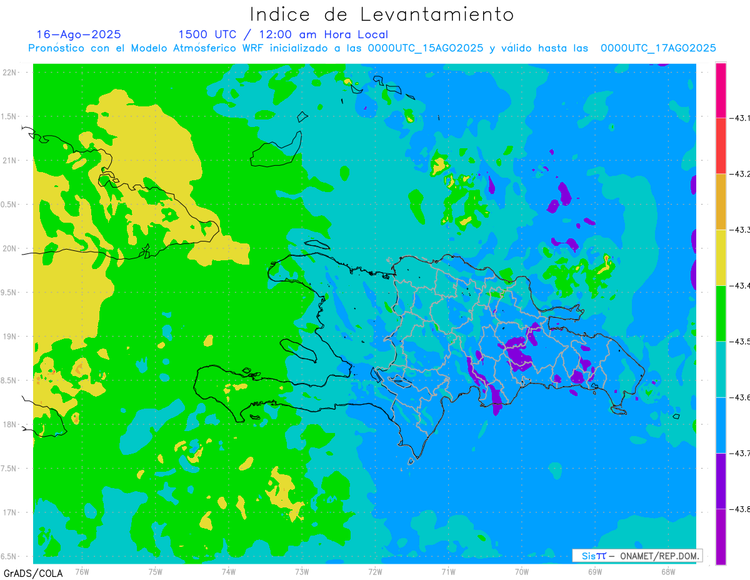The image size is (750, 580).
Task: Click the bottom purple legend swatch below -43.8
Action: (x=721, y=536)
